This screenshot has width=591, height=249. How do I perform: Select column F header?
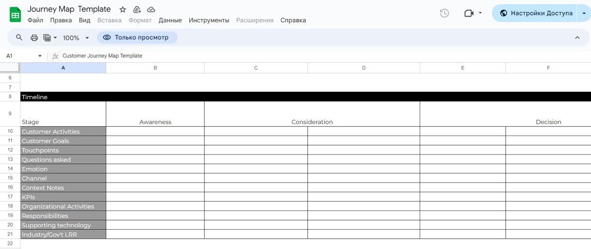pos(549,68)
